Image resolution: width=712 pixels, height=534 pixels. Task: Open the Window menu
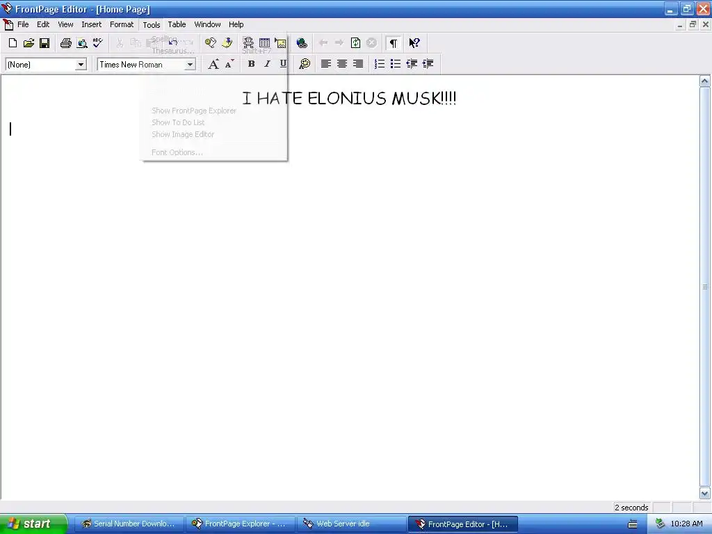[x=207, y=24]
